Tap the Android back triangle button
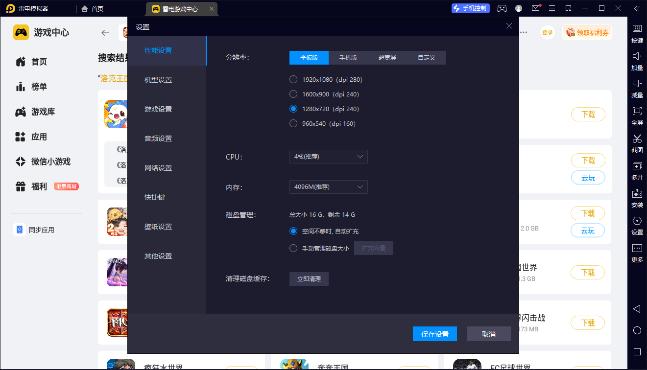Image resolution: width=647 pixels, height=370 pixels. pos(637,309)
